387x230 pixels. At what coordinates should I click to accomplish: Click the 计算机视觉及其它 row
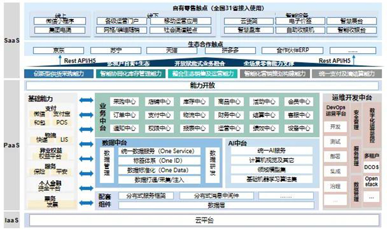click(x=271, y=160)
